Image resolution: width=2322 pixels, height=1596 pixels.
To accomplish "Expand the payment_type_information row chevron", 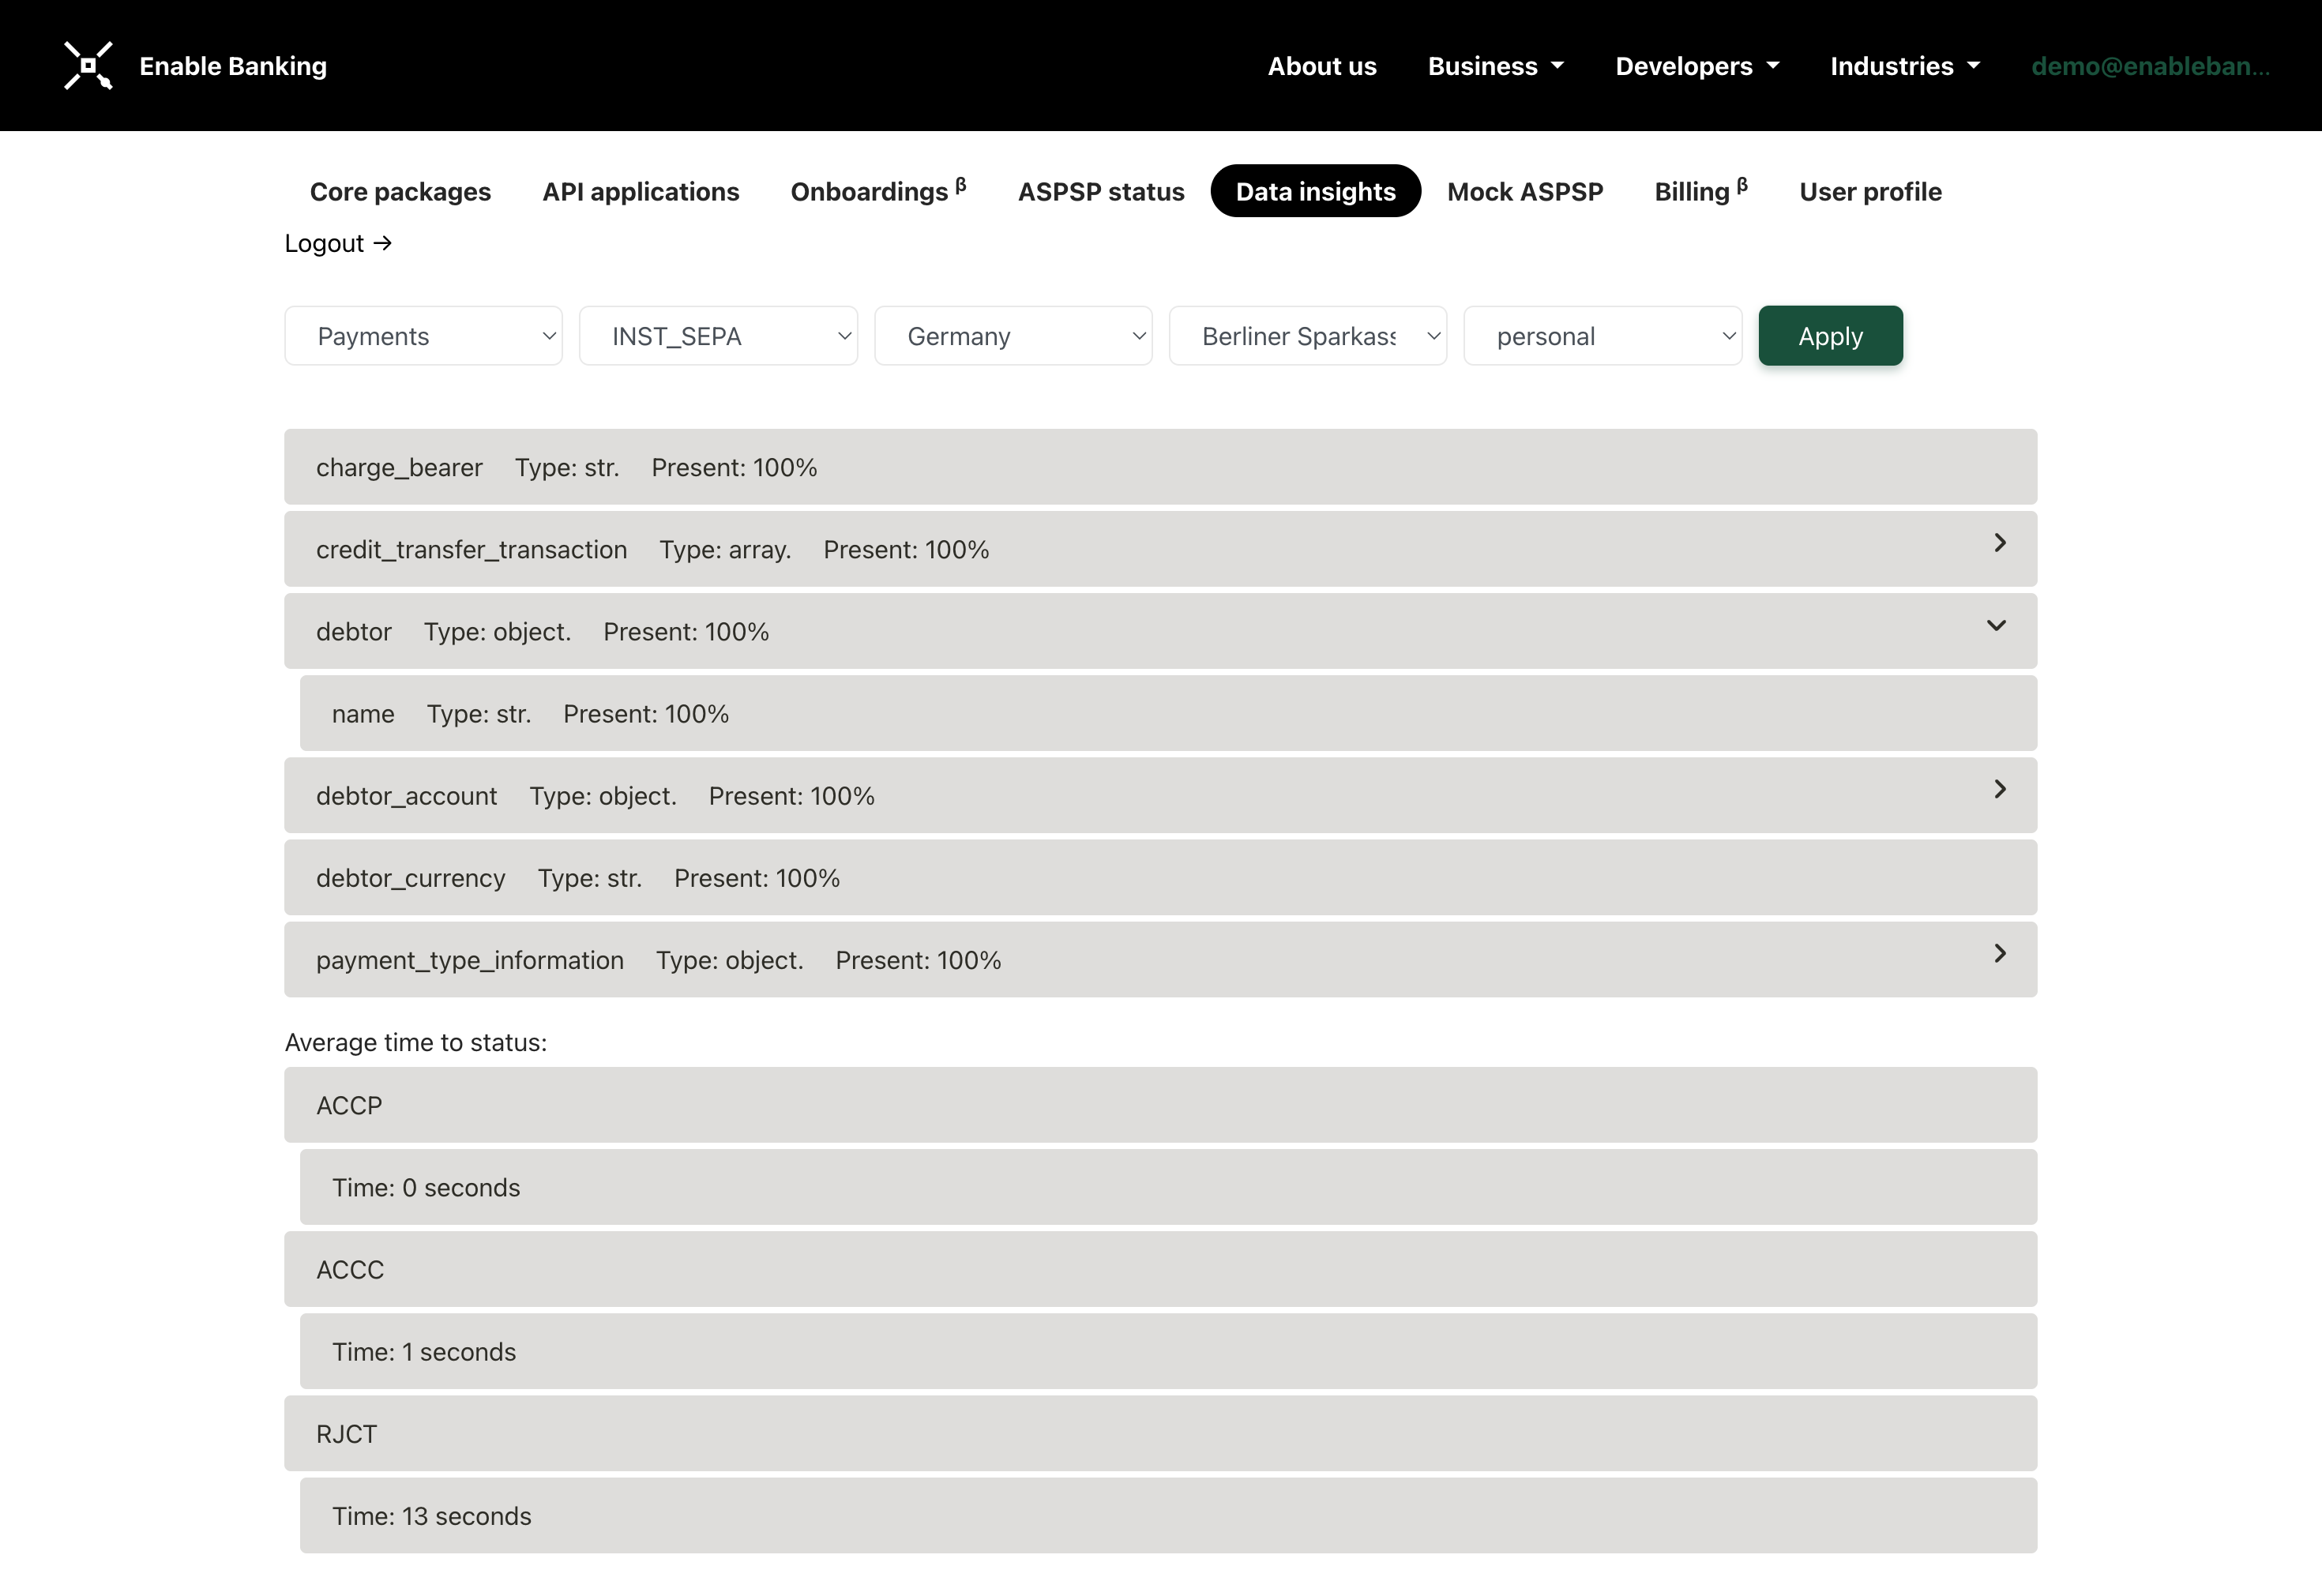I will pos(1999,954).
